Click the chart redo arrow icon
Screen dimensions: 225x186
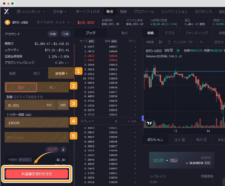(x=208, y=42)
